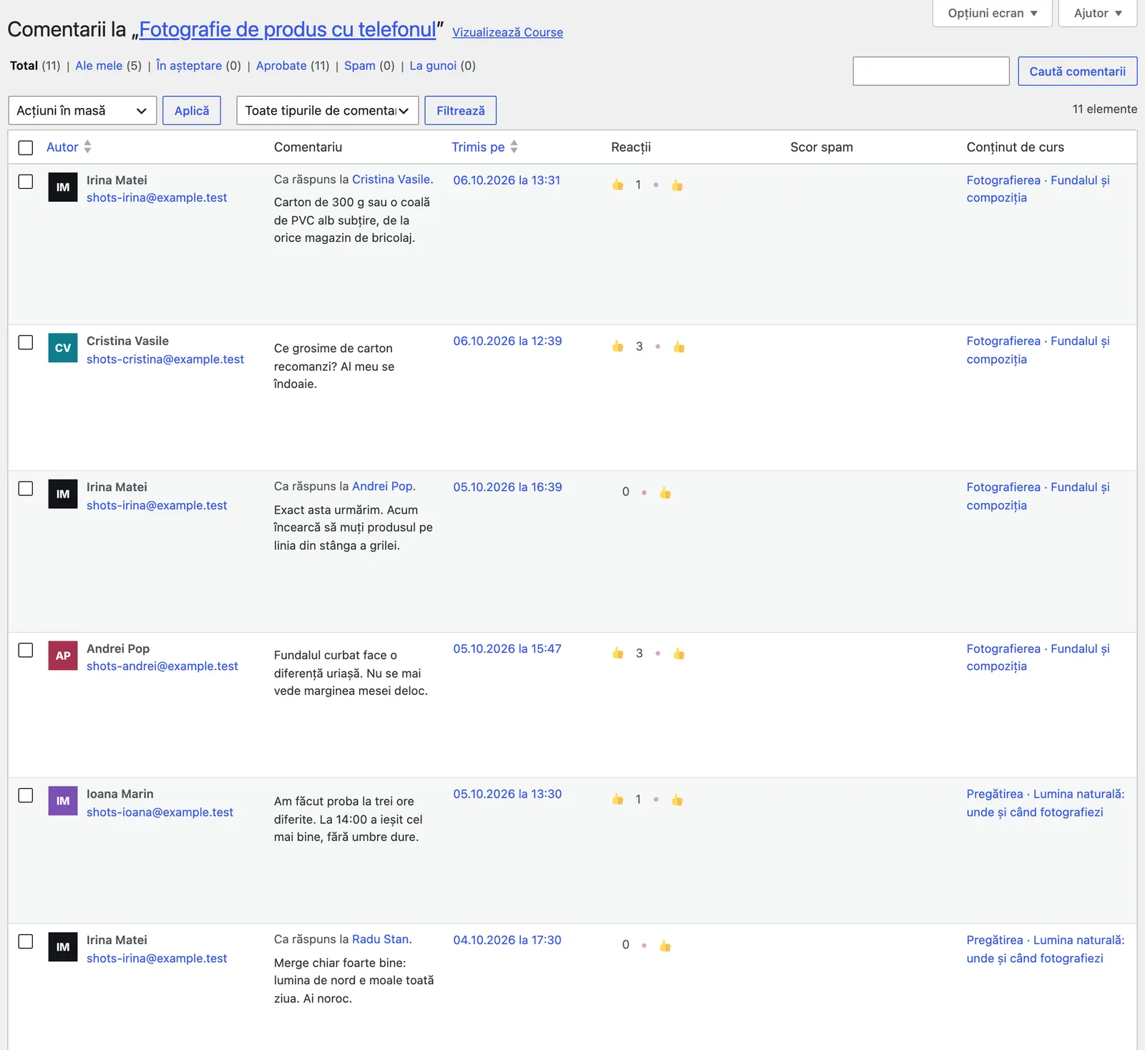
Task: Click Cristina Vasile's CV avatar
Action: [63, 348]
